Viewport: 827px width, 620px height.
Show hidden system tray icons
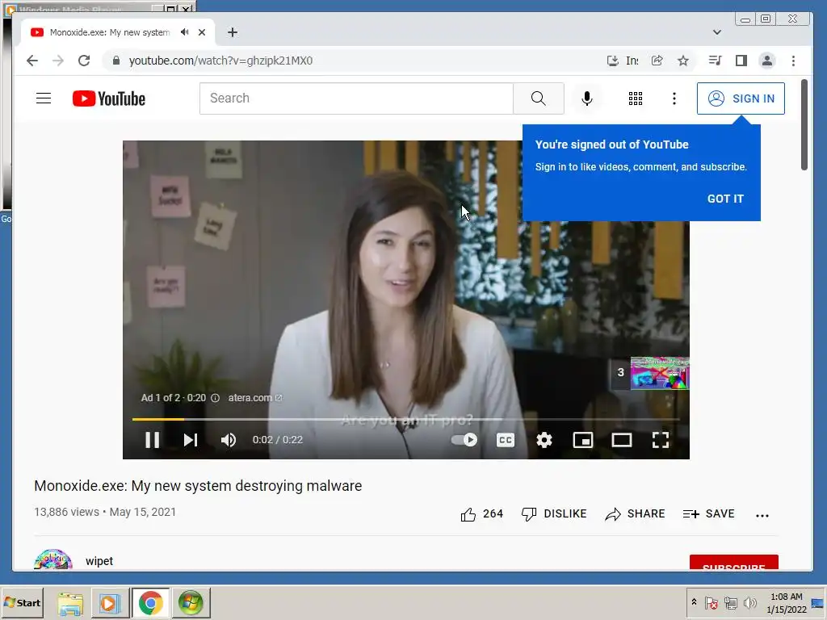coord(694,602)
